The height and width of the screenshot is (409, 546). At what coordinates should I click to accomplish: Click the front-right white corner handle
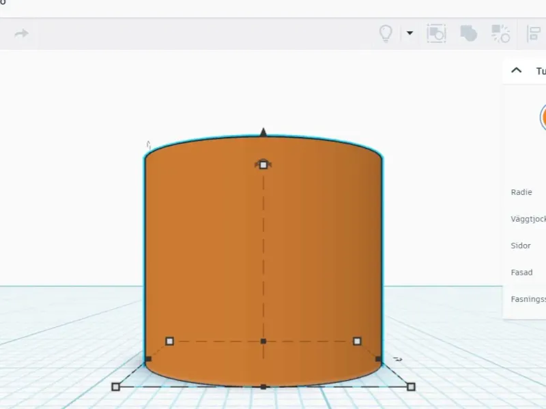411,387
